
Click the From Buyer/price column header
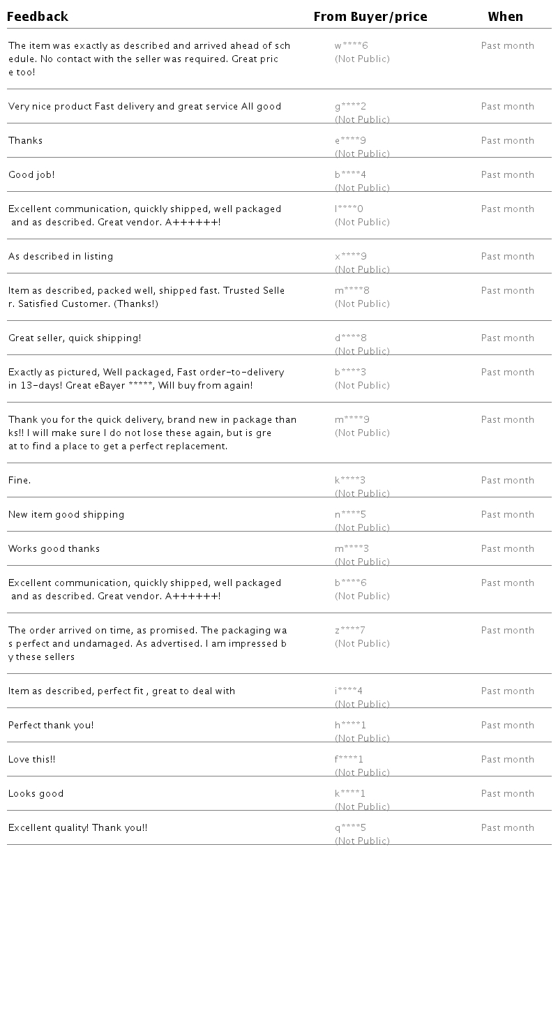pos(370,17)
